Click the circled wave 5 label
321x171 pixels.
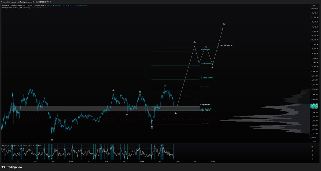pos(224,24)
